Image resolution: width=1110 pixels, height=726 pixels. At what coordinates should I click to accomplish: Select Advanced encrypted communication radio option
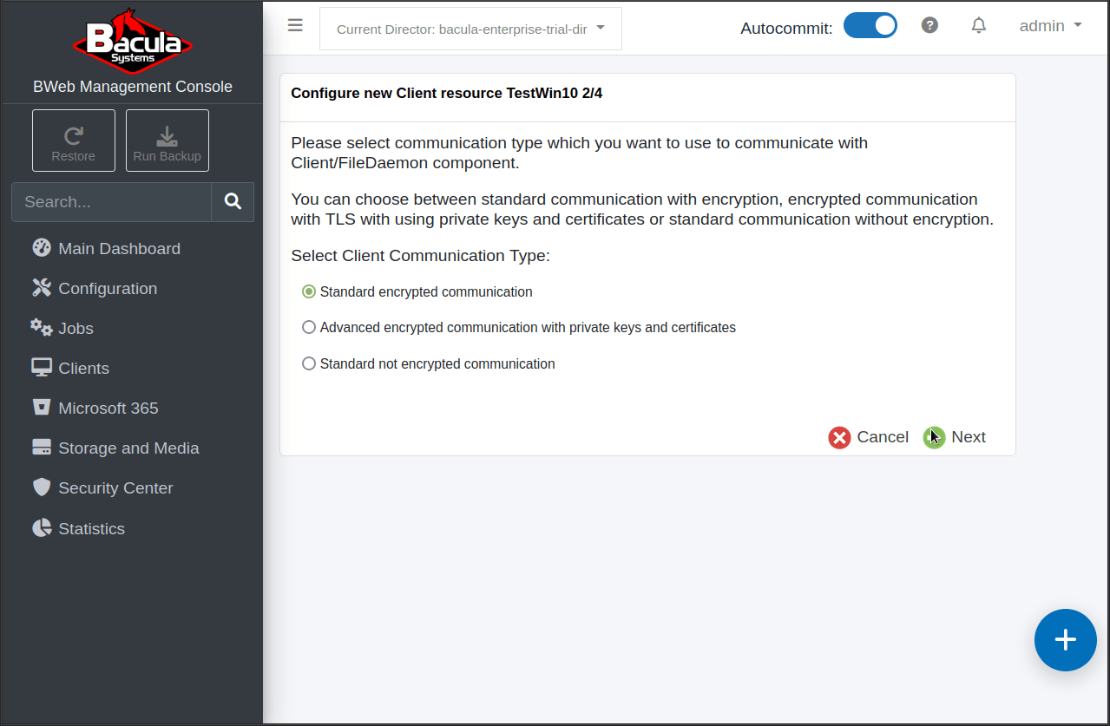click(x=308, y=327)
